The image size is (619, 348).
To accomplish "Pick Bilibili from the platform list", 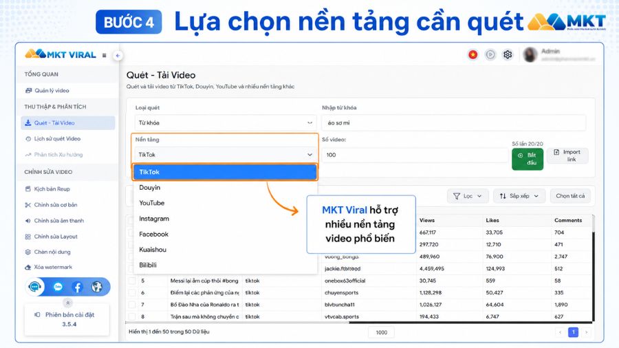I will [225, 265].
